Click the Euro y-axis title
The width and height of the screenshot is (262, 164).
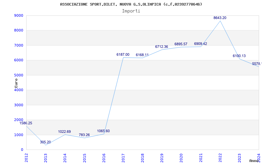16,83
